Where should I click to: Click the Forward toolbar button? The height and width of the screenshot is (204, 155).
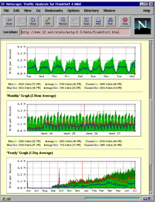tap(21, 21)
